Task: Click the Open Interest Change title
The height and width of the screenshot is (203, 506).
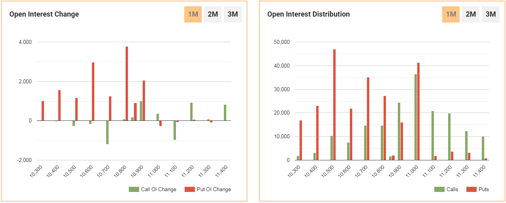Action: coord(44,14)
